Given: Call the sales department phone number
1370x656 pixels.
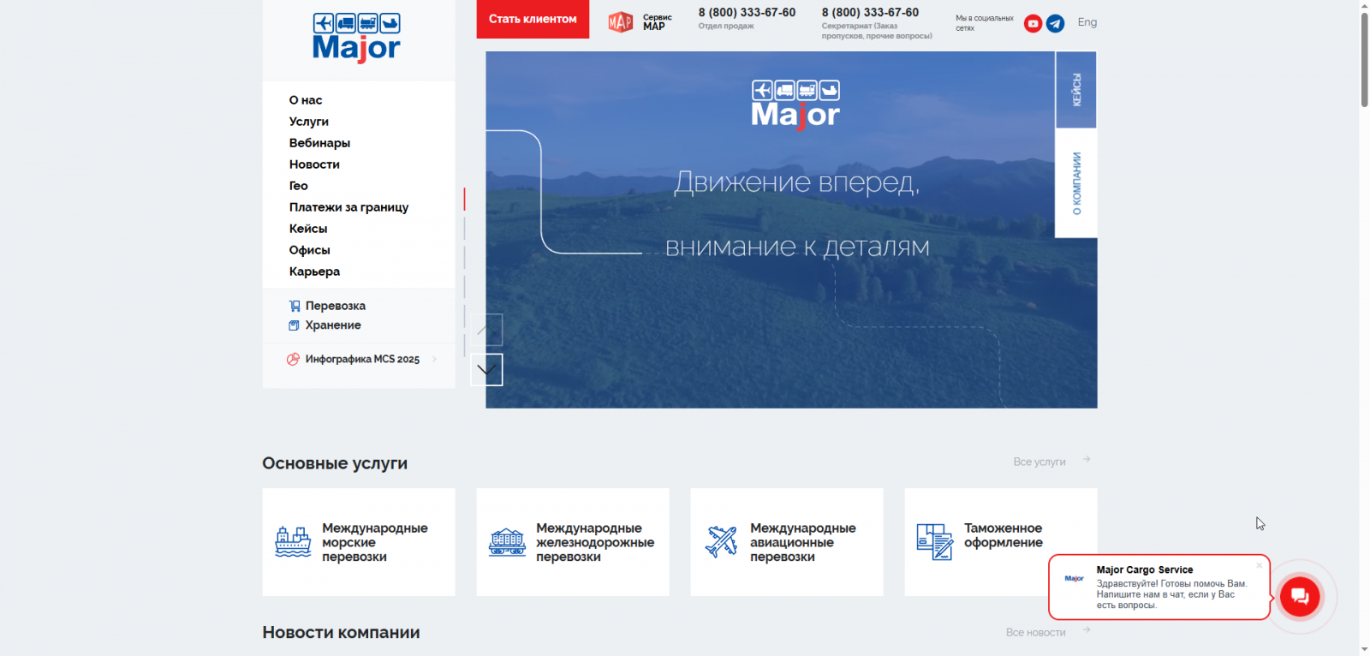Looking at the screenshot, I should tap(747, 13).
